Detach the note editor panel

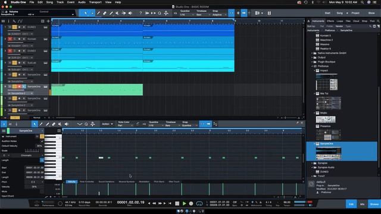point(298,123)
